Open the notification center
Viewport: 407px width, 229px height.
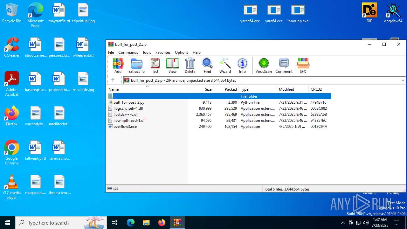(397, 223)
